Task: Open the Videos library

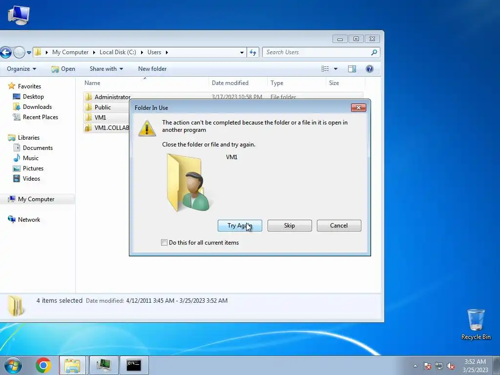Action: pyautogui.click(x=26, y=179)
